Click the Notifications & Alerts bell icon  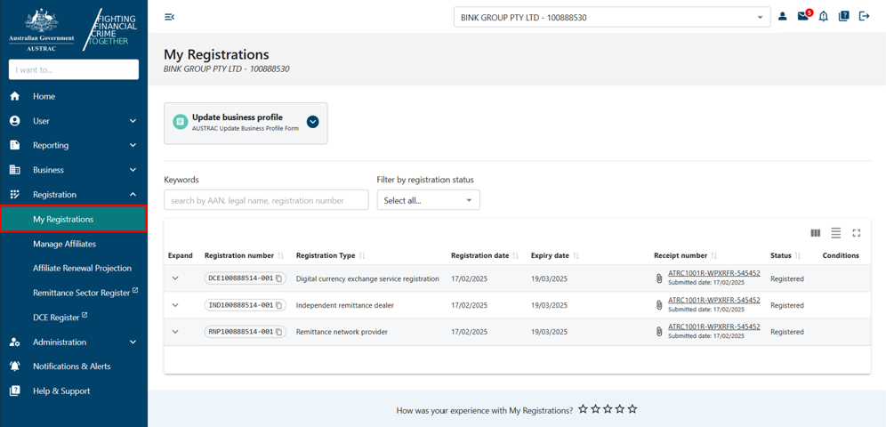(15, 366)
